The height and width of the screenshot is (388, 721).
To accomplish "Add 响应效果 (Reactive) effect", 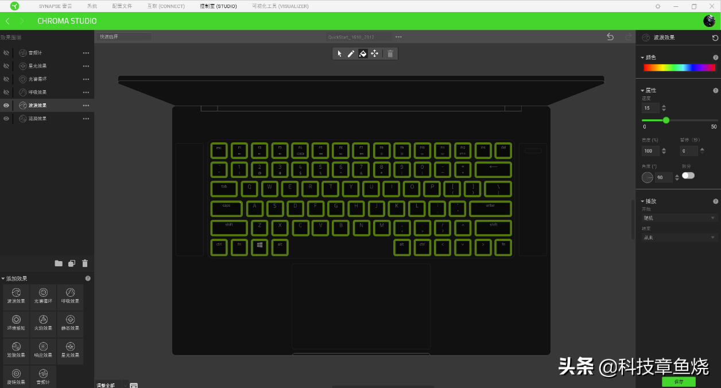I will (44, 351).
